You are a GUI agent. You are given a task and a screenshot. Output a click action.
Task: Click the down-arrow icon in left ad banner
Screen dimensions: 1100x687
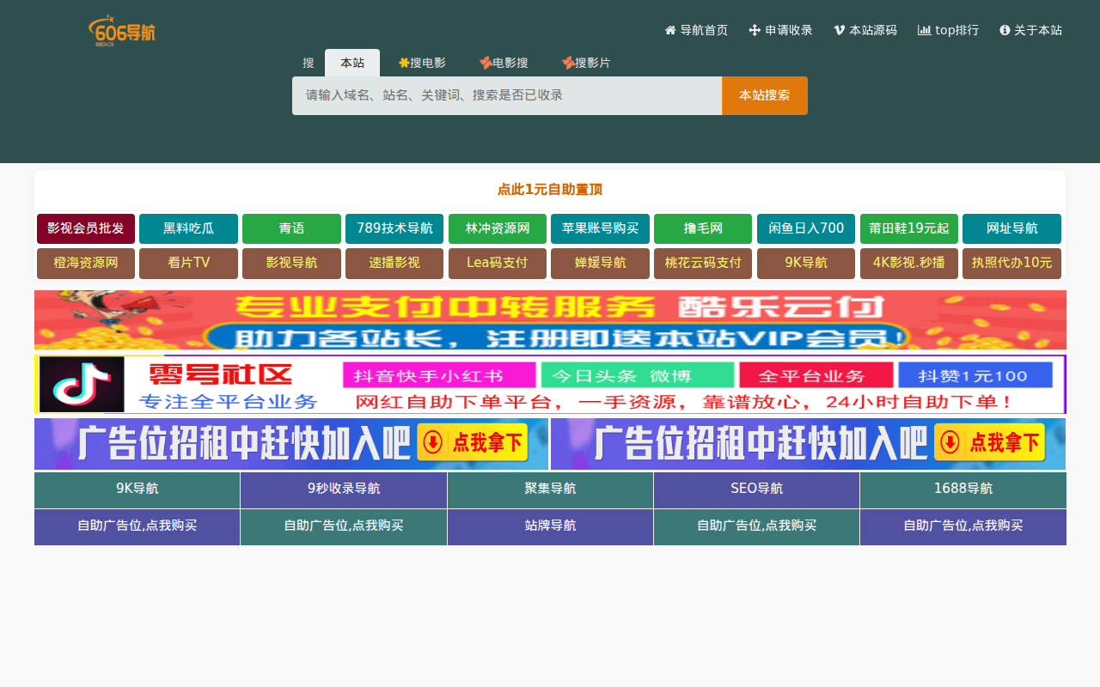[433, 443]
